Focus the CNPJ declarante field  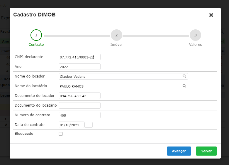click(79, 57)
